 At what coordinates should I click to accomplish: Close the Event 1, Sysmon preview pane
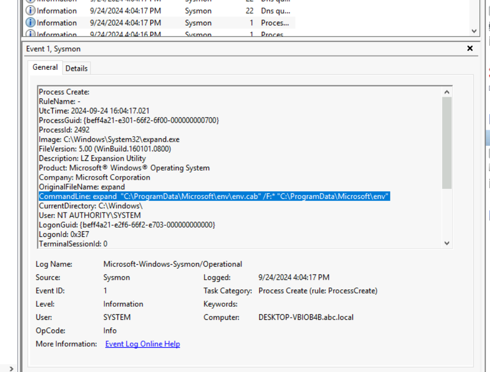470,49
